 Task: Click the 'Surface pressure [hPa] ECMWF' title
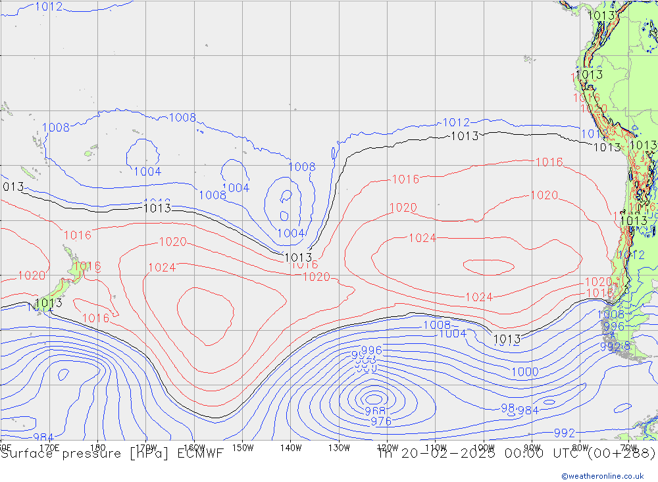tap(112, 454)
